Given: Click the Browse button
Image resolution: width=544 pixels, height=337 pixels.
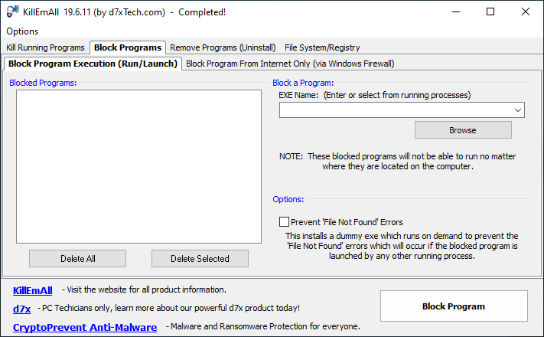Looking at the screenshot, I should click(x=463, y=130).
